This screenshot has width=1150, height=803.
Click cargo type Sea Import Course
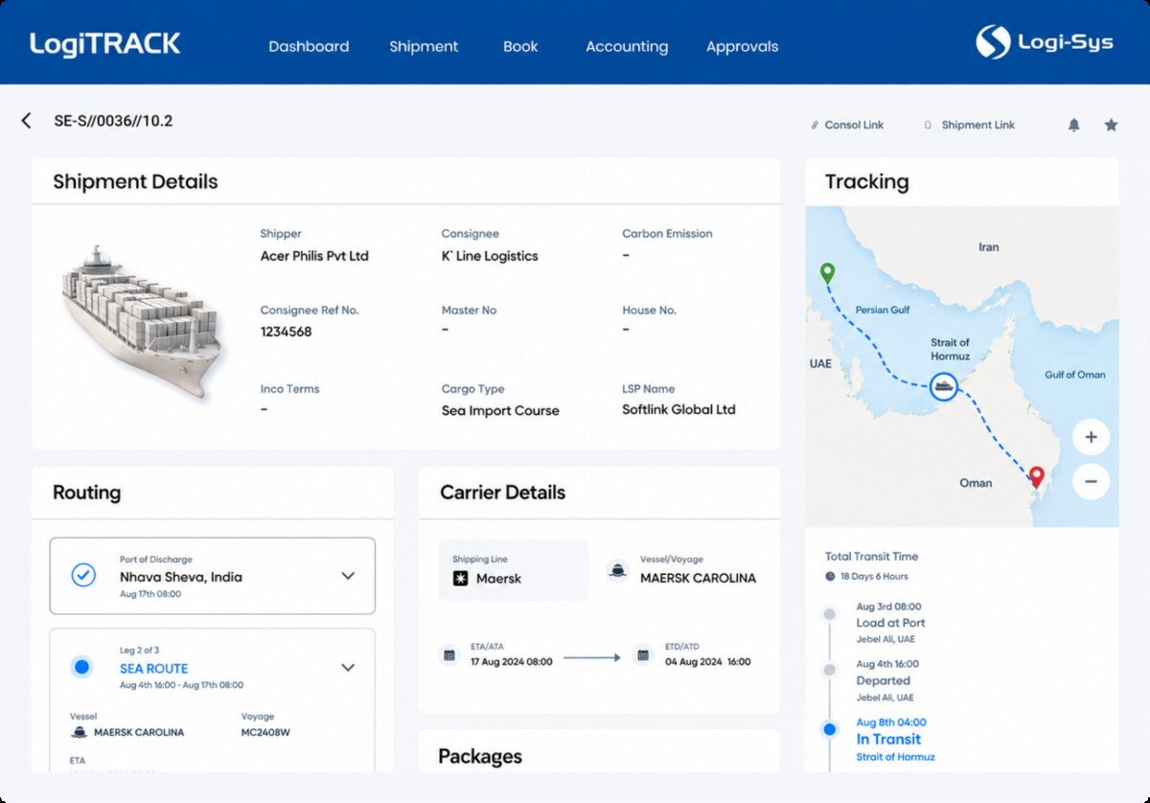500,410
